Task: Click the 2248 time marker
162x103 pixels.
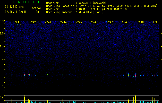Action: point(125,22)
